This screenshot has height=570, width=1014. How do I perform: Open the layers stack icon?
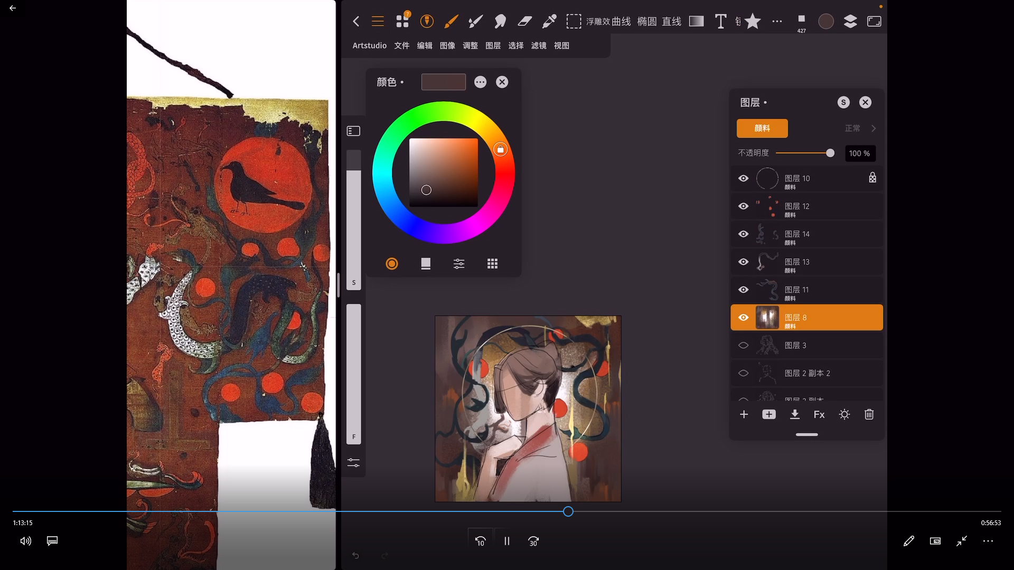pos(850,21)
